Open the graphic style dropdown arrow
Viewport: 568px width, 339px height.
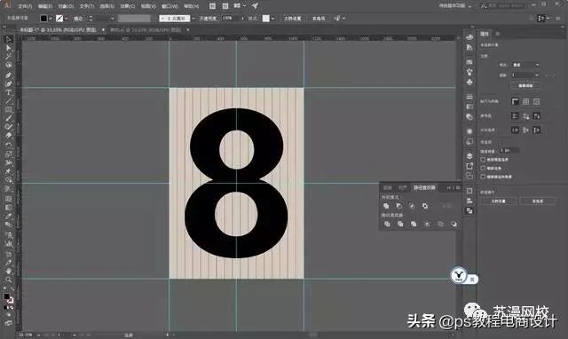coord(272,19)
